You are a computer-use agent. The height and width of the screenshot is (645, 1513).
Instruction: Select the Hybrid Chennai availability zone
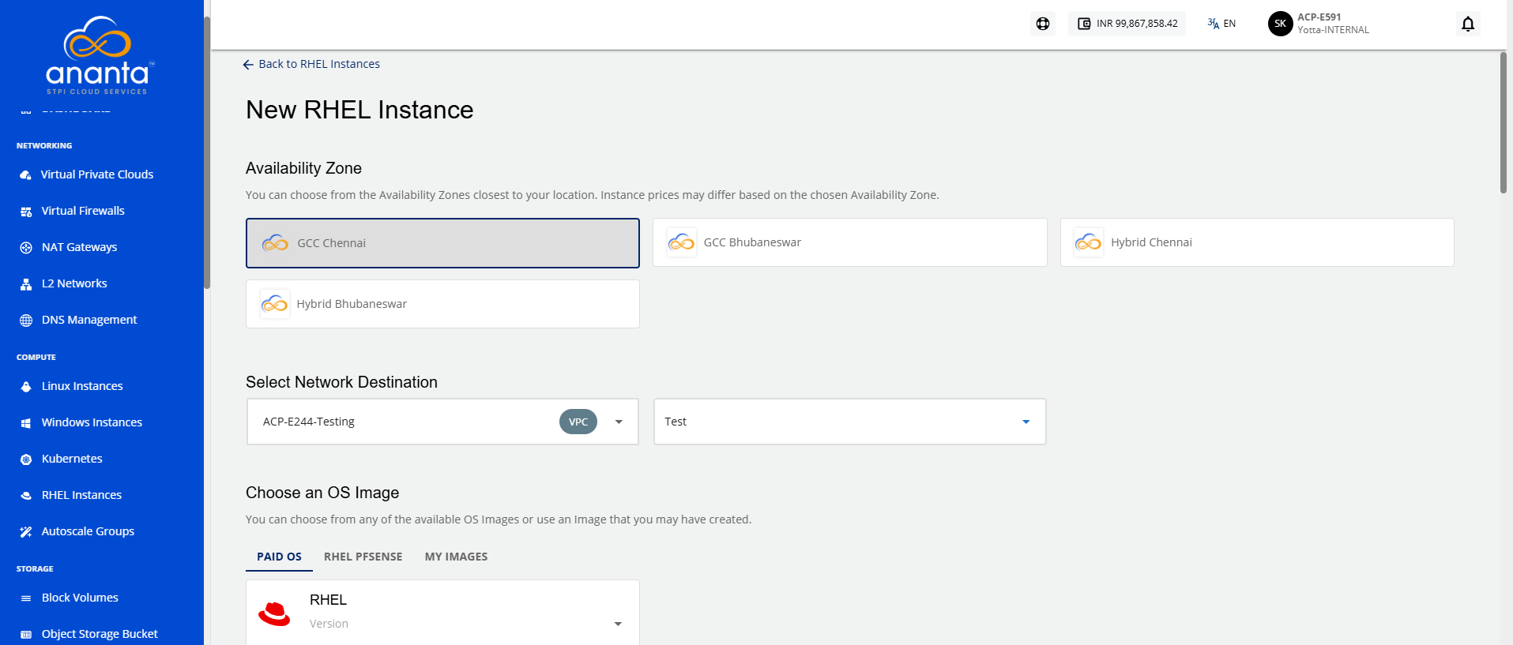(x=1257, y=242)
